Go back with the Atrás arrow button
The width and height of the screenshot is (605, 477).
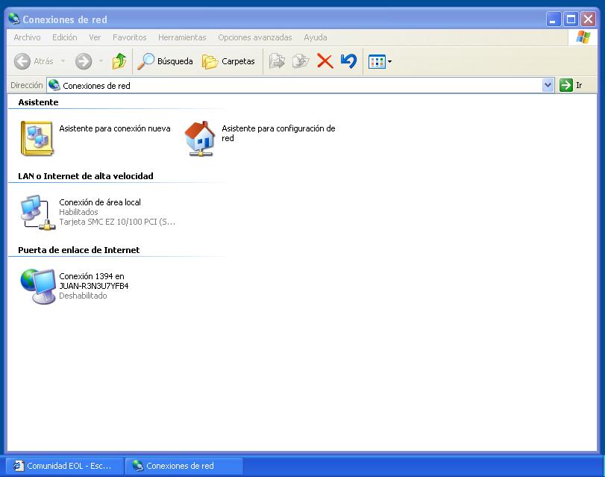(x=34, y=61)
